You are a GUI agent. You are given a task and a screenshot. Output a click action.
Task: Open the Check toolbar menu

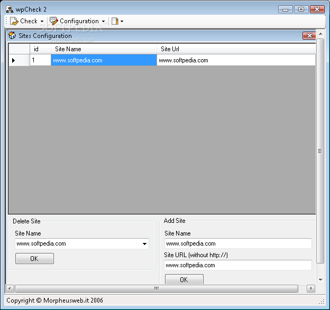tap(27, 21)
